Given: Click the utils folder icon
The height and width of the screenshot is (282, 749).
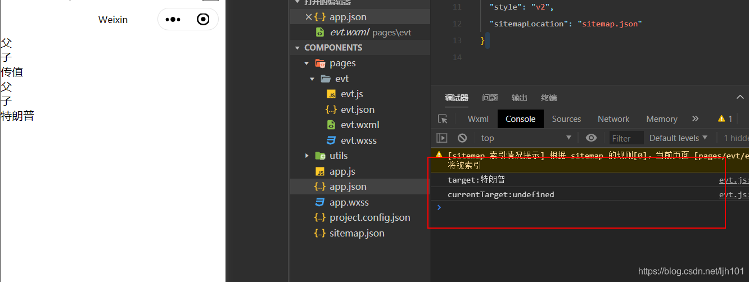Looking at the screenshot, I should tap(320, 156).
